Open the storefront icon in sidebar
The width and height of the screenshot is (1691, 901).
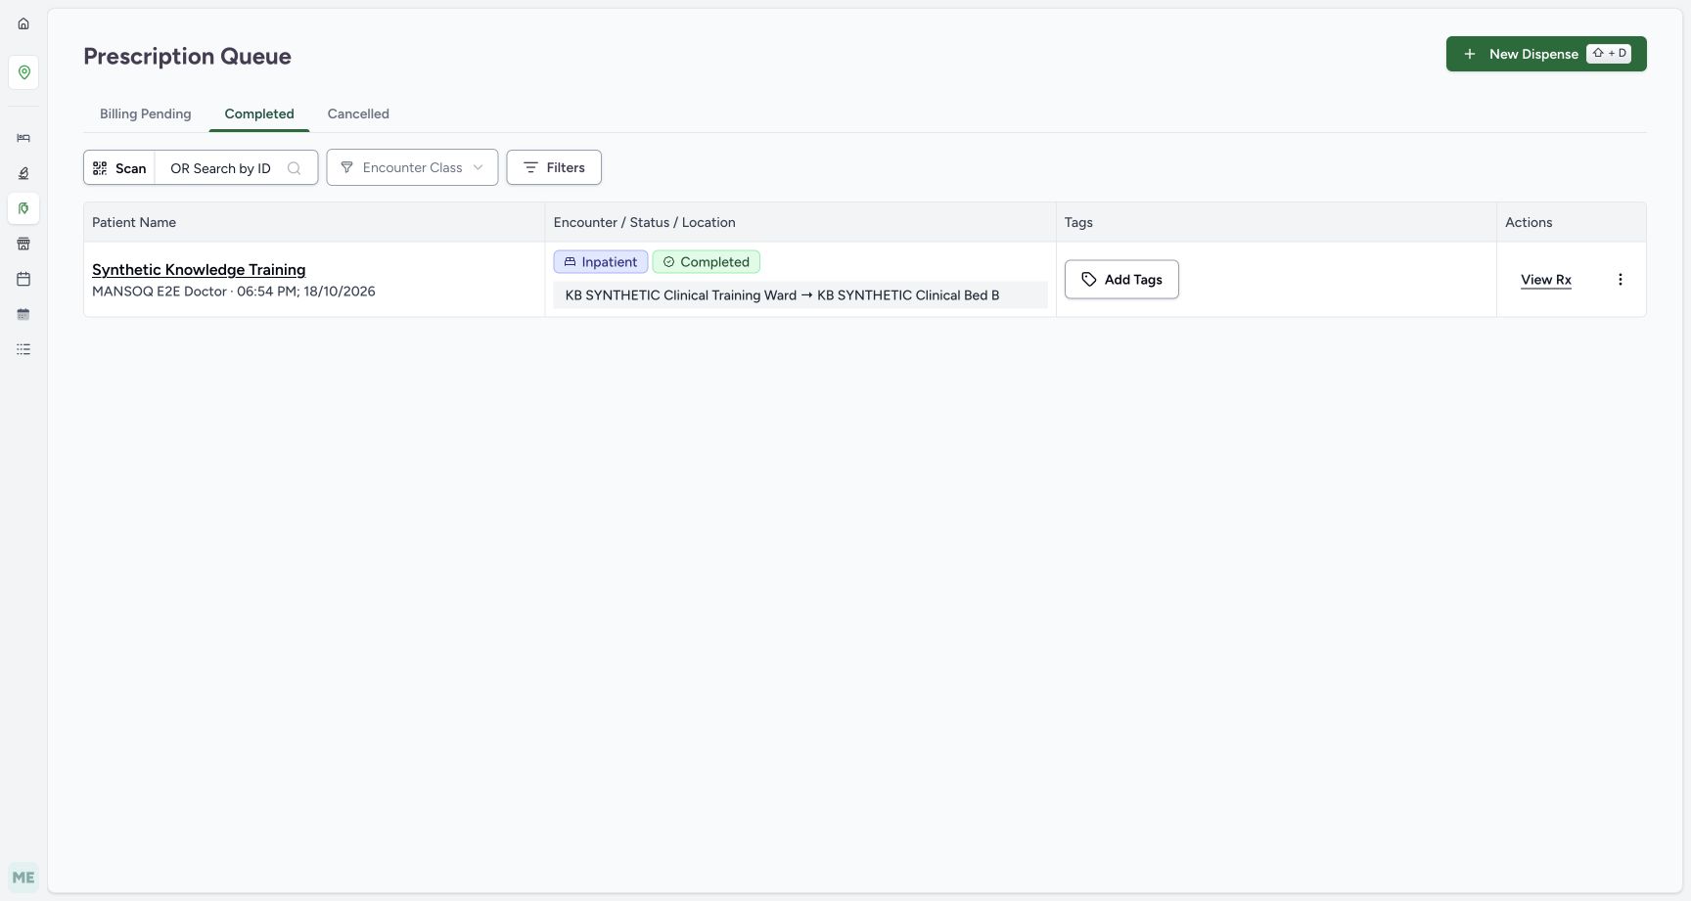23,244
